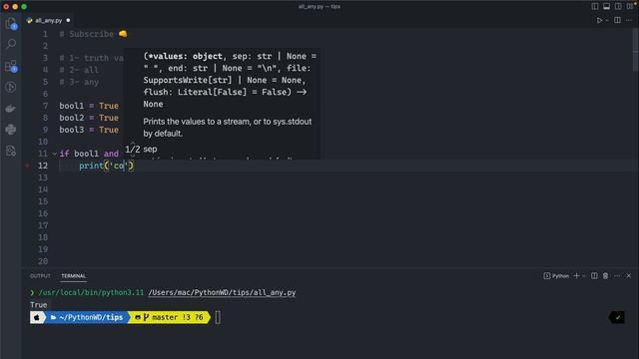Select the all_any.py editor tab

click(x=48, y=20)
